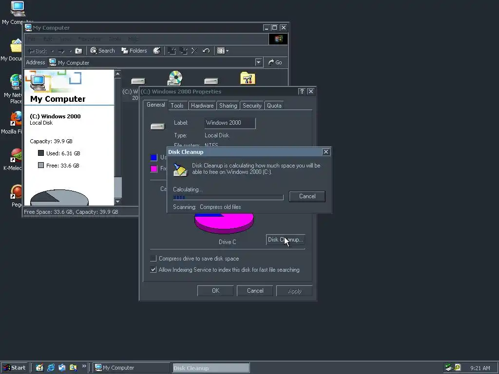The height and width of the screenshot is (374, 499).
Task: Open the File menu in My Computer
Action: 32,39
